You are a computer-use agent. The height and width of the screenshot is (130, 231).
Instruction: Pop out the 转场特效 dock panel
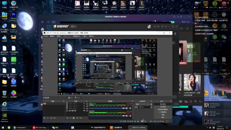151,101
